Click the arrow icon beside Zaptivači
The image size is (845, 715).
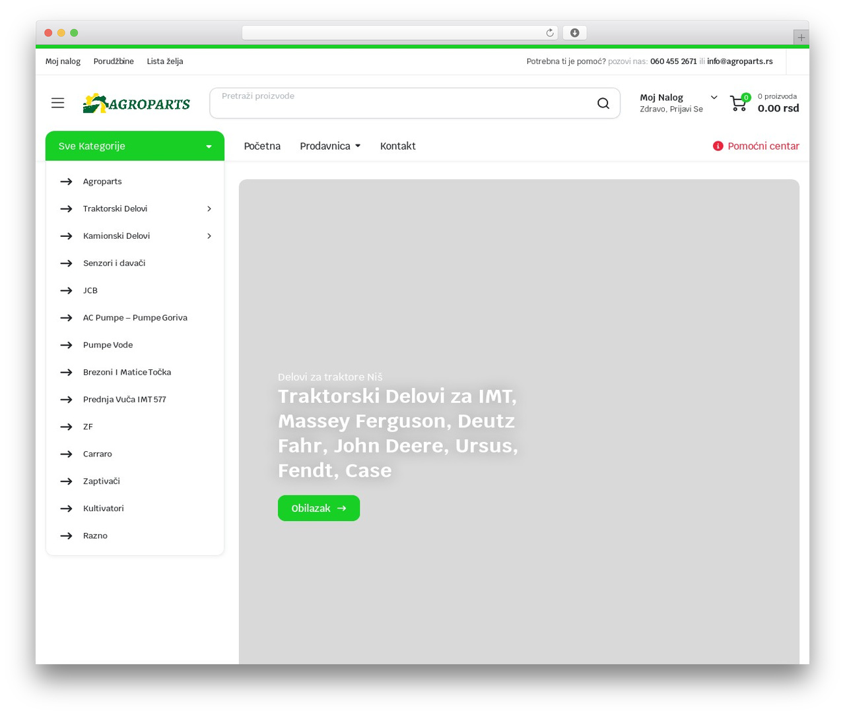click(x=66, y=482)
